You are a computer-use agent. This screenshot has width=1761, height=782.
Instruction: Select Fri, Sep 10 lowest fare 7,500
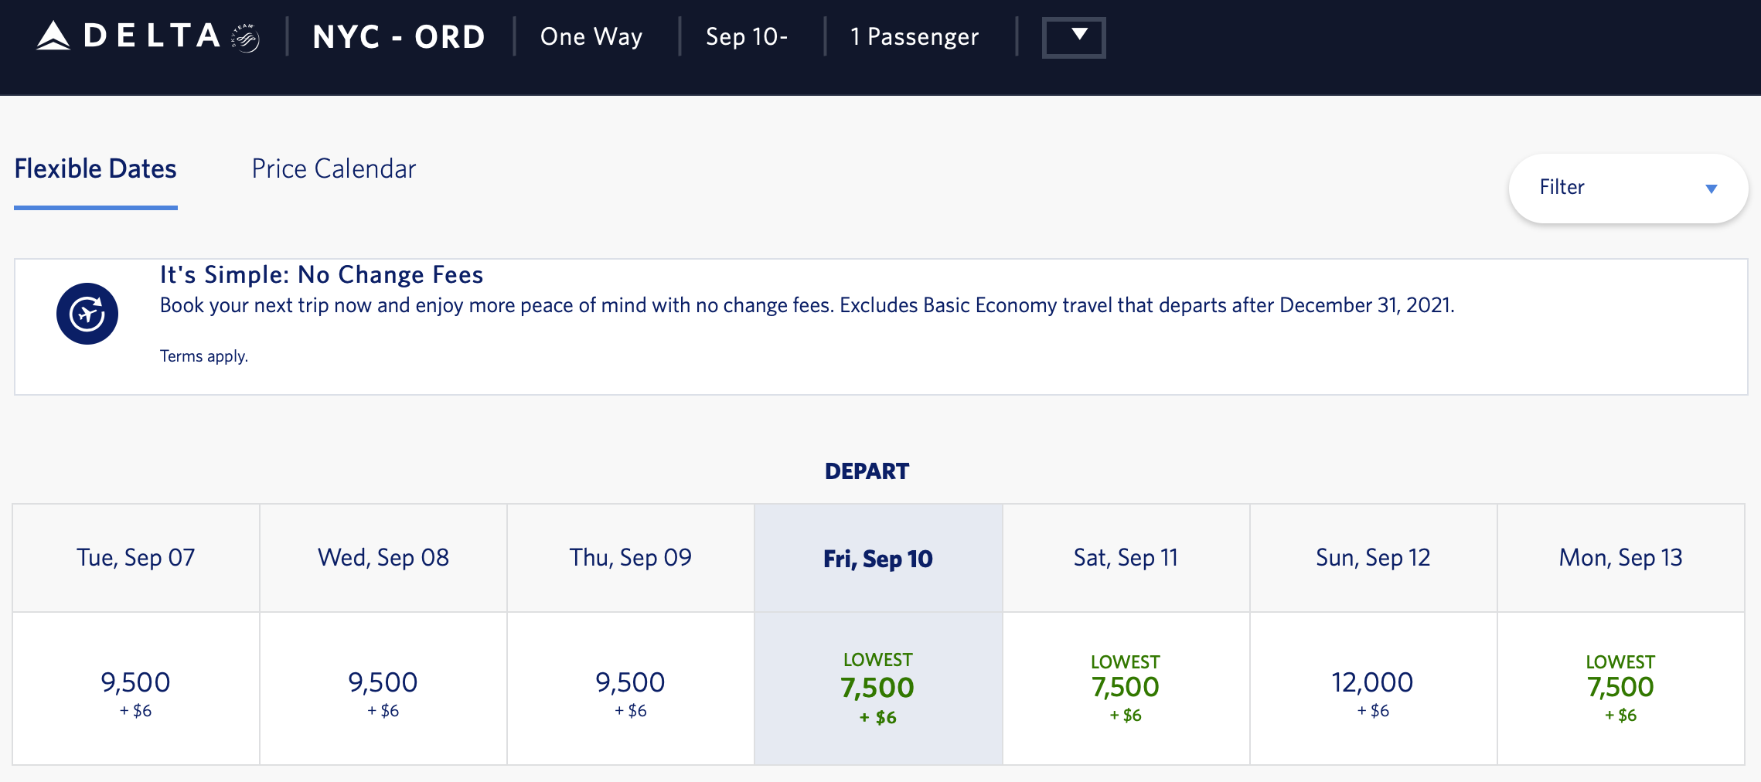pos(878,689)
